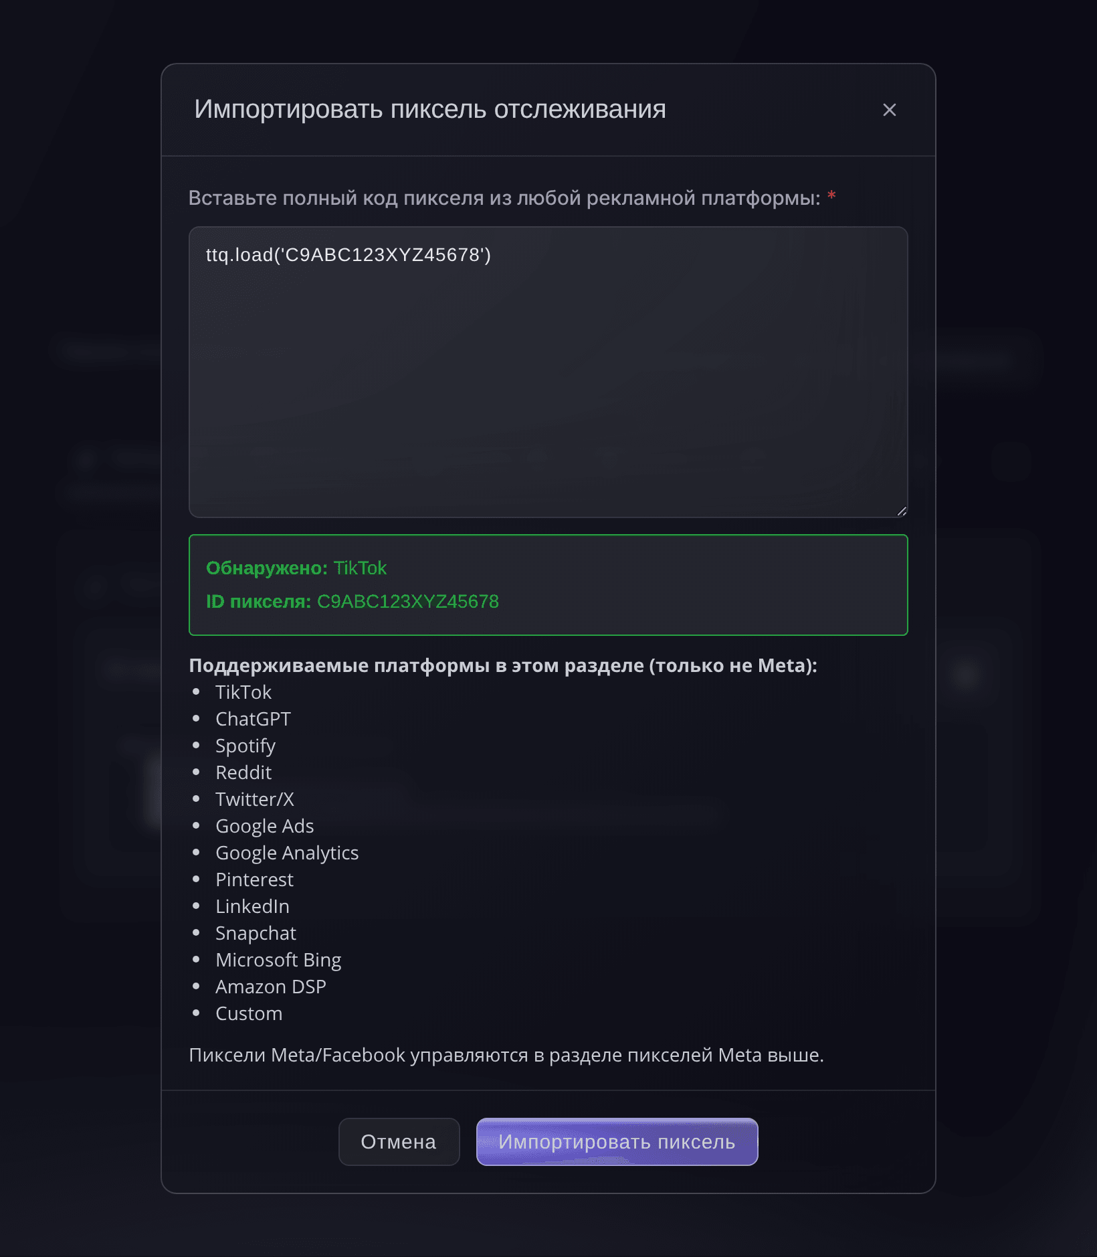Click the Reddit list entry
This screenshot has width=1097, height=1257.
243,772
